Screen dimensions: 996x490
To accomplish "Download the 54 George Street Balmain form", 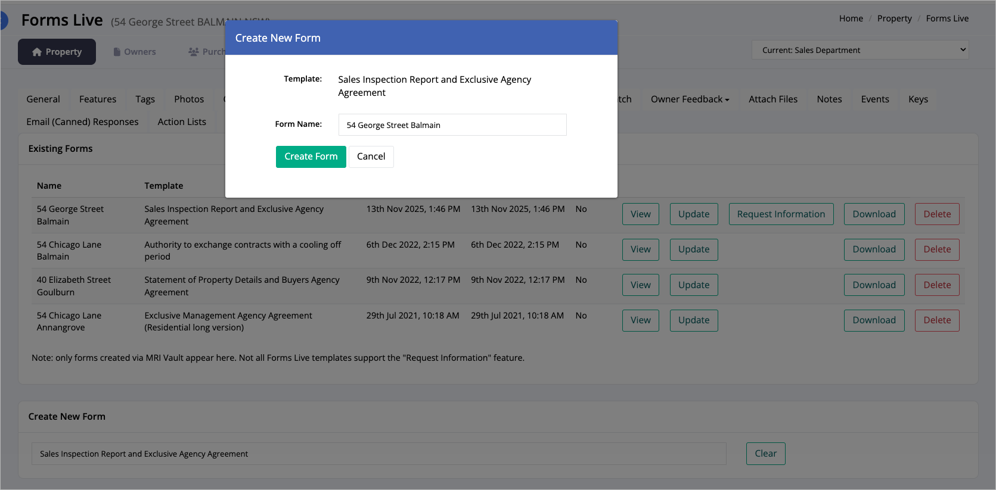I will click(x=874, y=214).
